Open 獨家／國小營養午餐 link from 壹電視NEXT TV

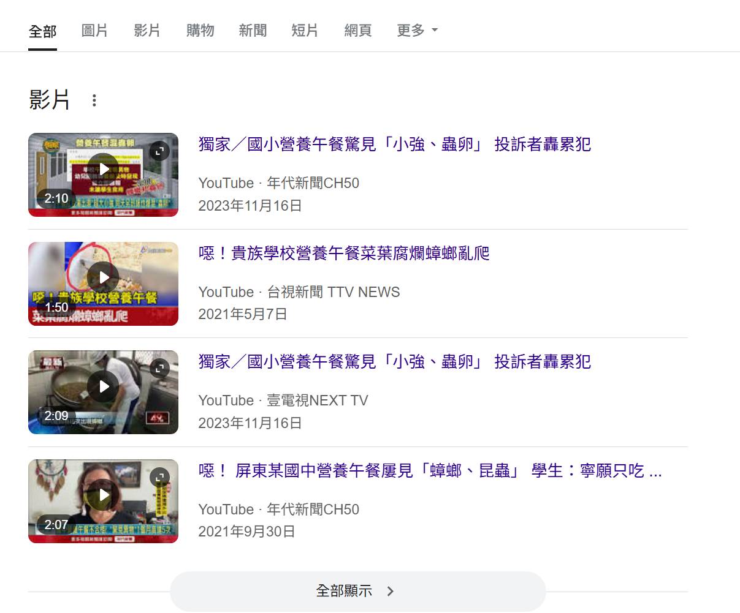coord(395,362)
